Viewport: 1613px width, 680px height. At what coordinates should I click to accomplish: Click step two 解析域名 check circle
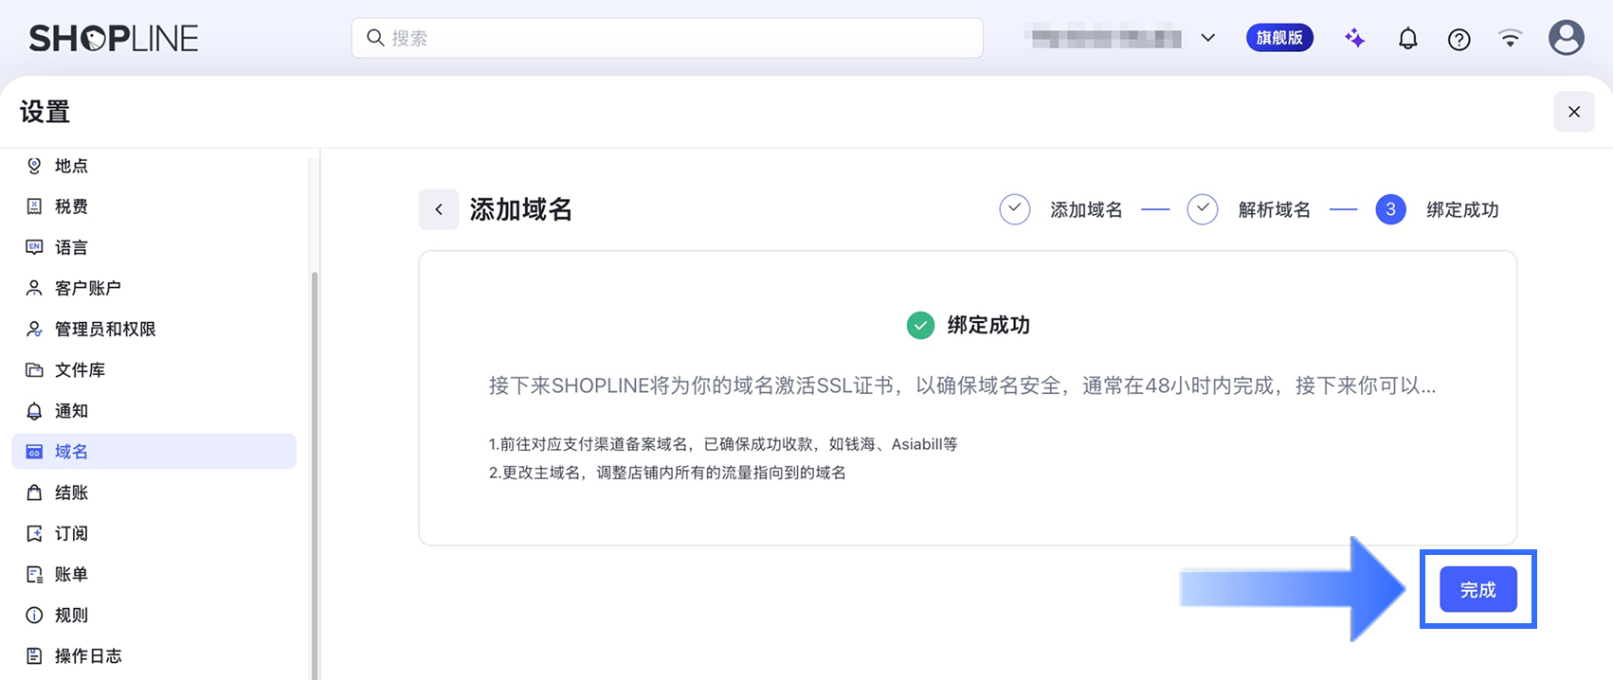coord(1203,209)
